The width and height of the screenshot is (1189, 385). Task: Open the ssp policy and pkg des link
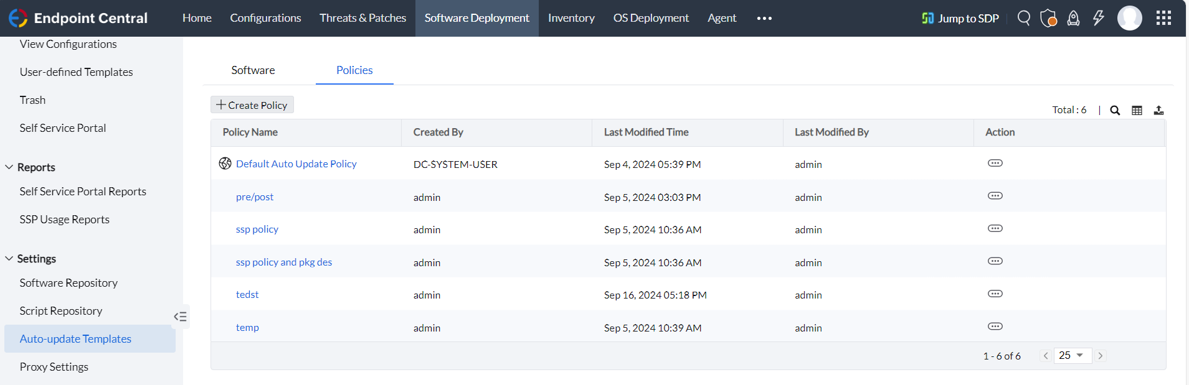(284, 262)
